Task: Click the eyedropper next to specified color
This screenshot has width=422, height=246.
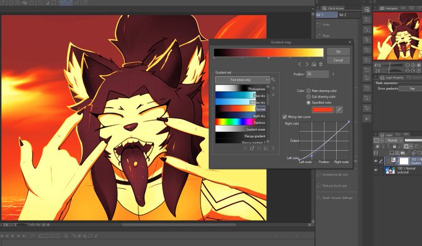Action: coord(339,110)
